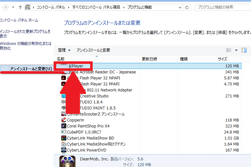
Task: Click the ContentsScouterZ uninstaller icon
Action: pyautogui.click(x=63, y=114)
